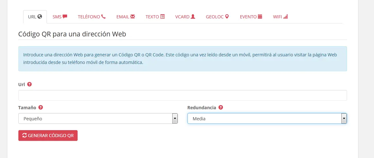The height and width of the screenshot is (158, 374).
Task: Open the Redundancia dropdown showing Media
Action: (267, 118)
